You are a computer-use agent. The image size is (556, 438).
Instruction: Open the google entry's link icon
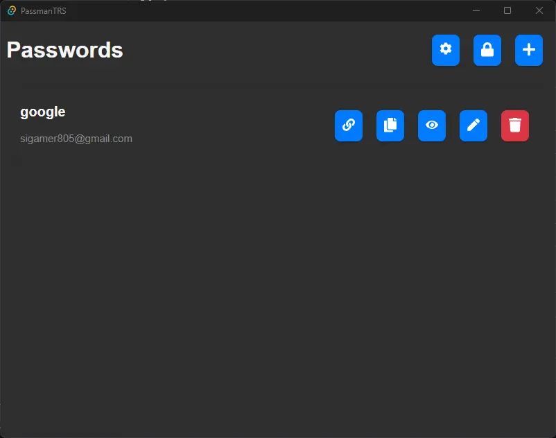(x=348, y=125)
